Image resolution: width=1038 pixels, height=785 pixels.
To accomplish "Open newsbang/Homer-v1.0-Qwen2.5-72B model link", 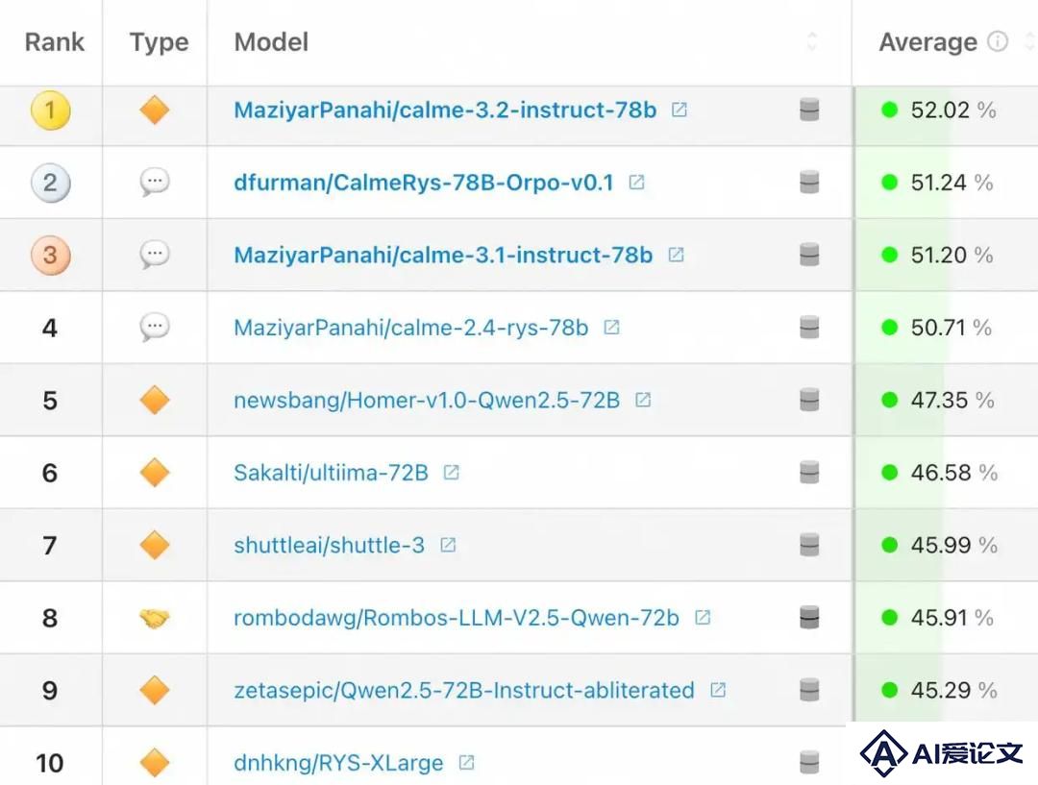I will [x=427, y=401].
